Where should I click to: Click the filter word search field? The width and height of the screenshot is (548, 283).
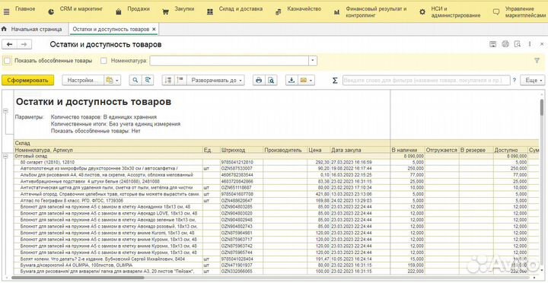pos(426,81)
